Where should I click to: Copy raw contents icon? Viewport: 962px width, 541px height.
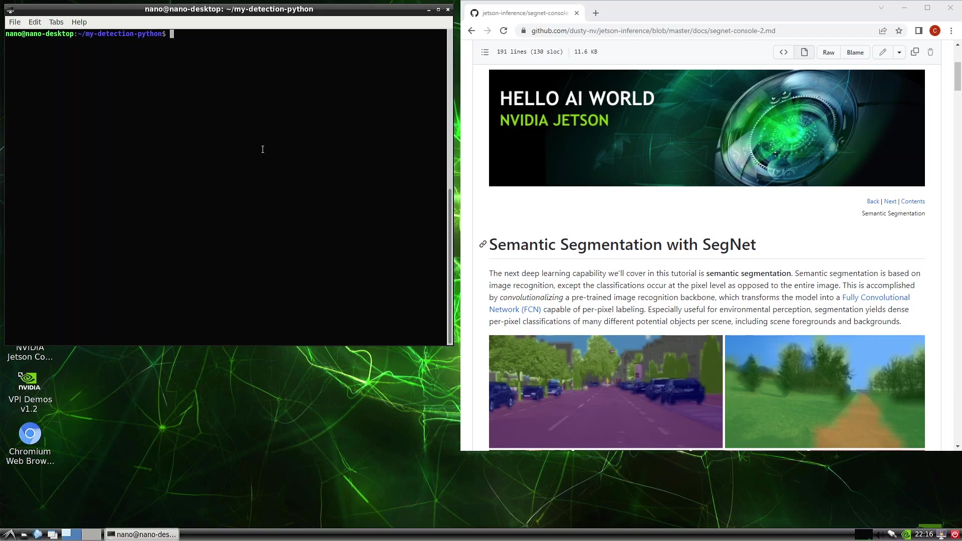coord(914,52)
